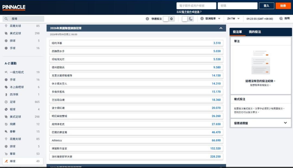Switch to the 我的投注 tab

(x=255, y=32)
